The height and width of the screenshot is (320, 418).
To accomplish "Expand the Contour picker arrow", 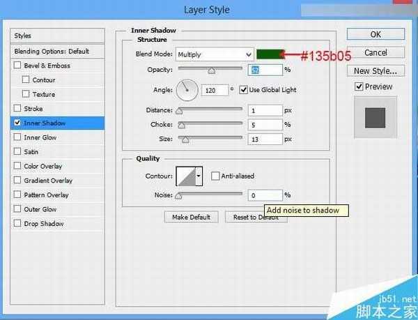I will (199, 176).
